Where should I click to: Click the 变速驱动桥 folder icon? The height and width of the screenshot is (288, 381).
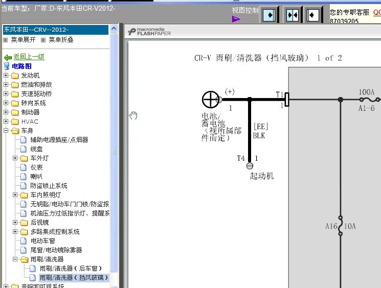tap(15, 94)
